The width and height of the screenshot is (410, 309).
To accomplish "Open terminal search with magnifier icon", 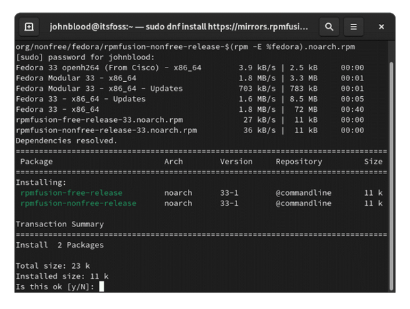I will click(329, 27).
